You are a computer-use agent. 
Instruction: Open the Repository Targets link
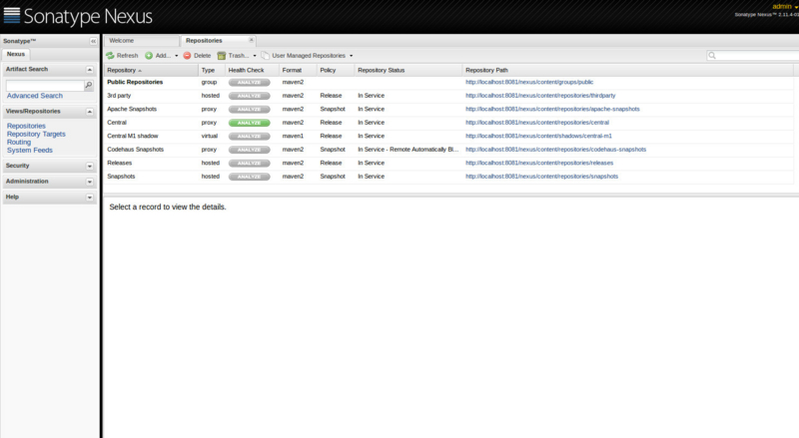(x=36, y=134)
